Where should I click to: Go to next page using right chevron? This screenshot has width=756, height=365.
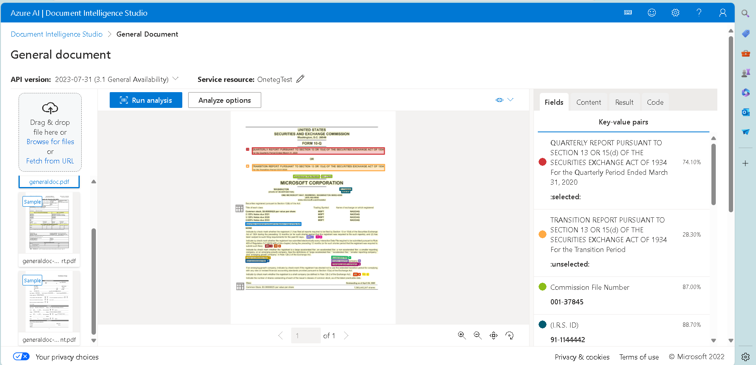[x=346, y=335]
